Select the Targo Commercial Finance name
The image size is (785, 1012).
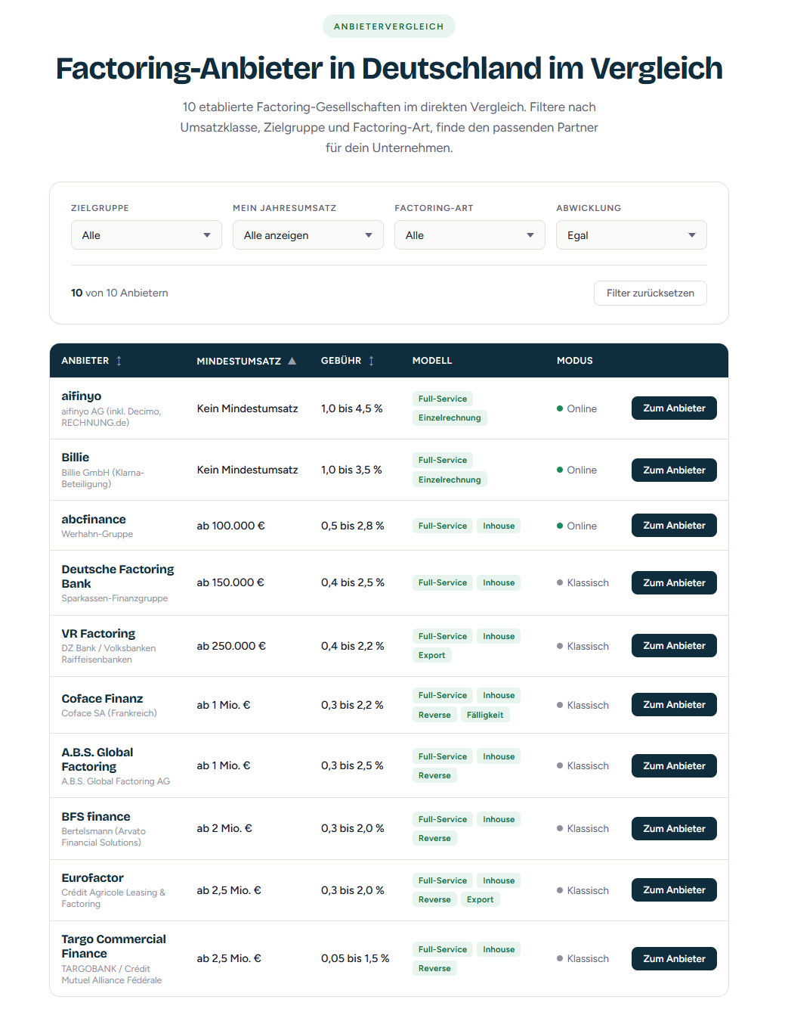click(114, 946)
